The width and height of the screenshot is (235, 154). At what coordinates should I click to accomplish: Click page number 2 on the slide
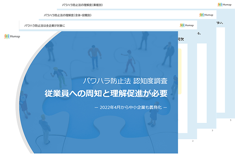[193, 141]
